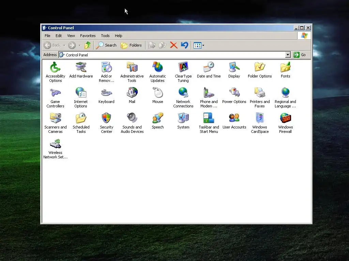Click the red Delete toolbar icon
This screenshot has height=261, width=349.
click(x=173, y=45)
